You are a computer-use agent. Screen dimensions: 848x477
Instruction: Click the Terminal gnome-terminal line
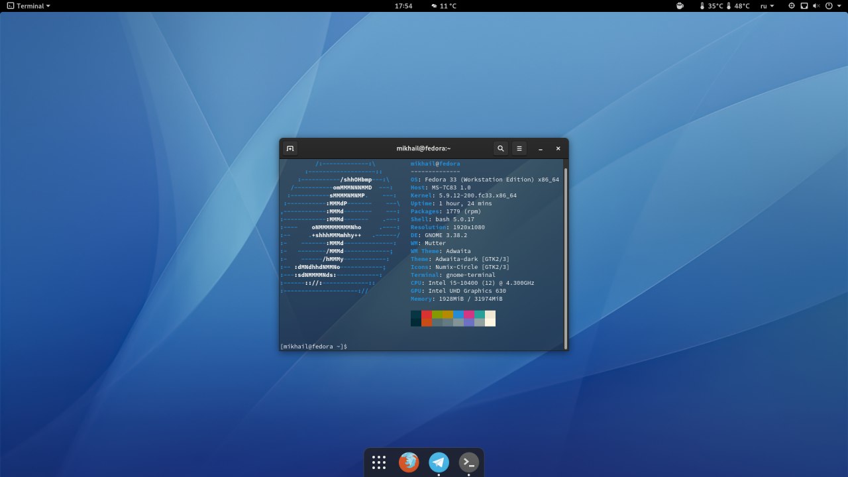coord(453,275)
